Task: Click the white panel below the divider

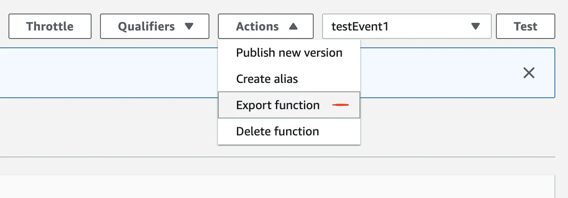Action: (276, 187)
